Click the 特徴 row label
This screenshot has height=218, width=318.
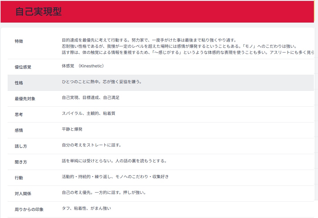tap(19, 41)
